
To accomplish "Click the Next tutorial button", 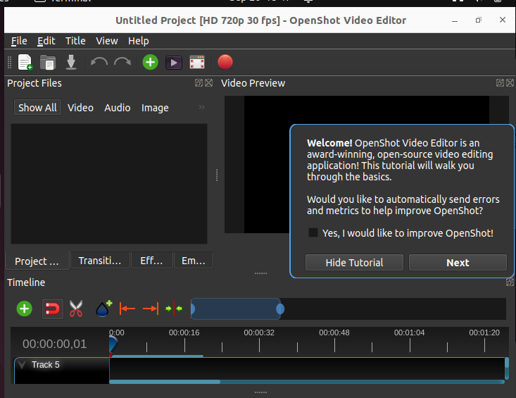I will point(458,263).
